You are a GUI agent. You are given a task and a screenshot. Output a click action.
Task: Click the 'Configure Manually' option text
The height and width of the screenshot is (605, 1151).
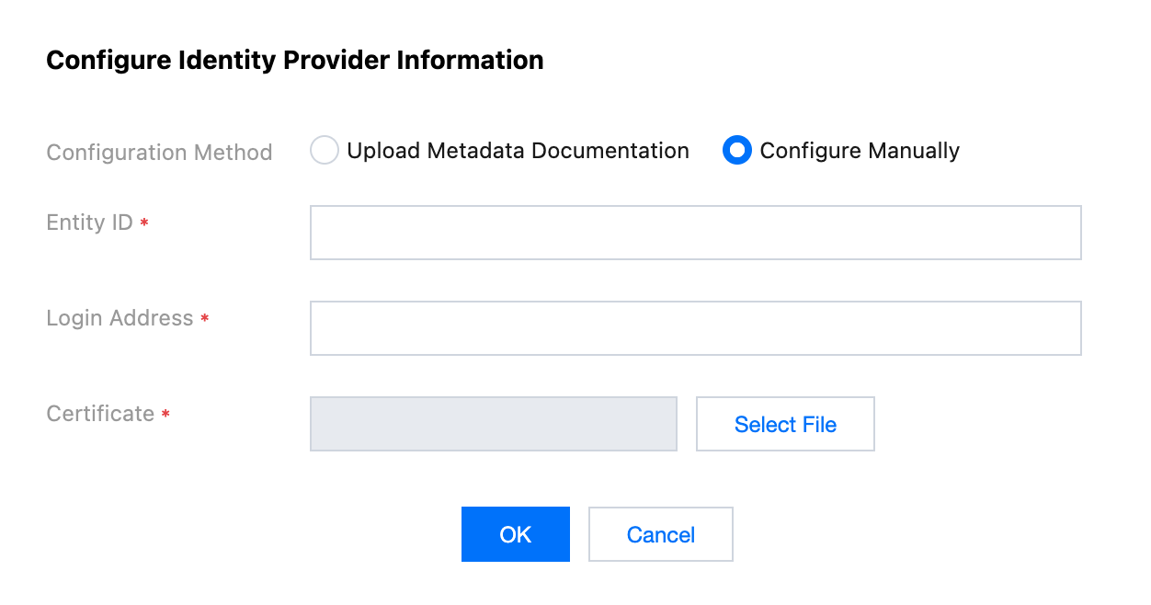(x=860, y=151)
